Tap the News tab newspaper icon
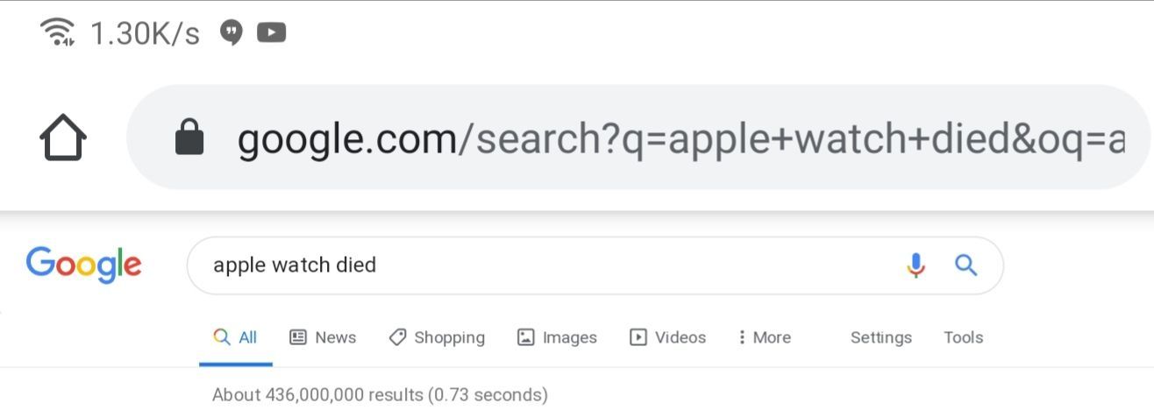The image size is (1154, 417). coord(298,337)
